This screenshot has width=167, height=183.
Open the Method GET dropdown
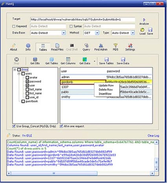(97, 33)
